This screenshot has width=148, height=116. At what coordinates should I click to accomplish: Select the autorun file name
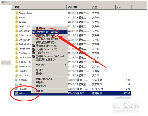pyautogui.click(x=23, y=80)
